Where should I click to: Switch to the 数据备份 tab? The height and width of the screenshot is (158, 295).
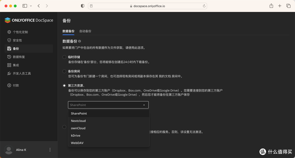pyautogui.click(x=68, y=31)
